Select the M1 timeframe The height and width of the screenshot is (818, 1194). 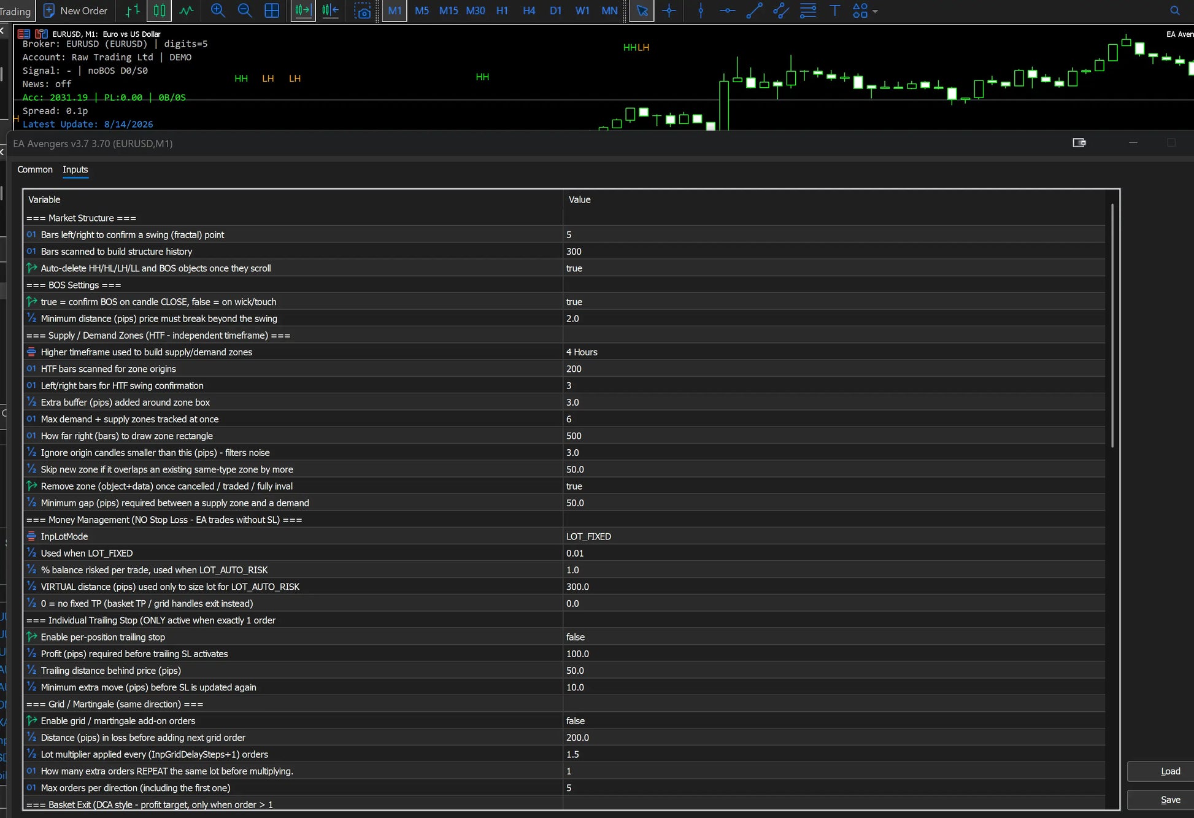pos(395,10)
